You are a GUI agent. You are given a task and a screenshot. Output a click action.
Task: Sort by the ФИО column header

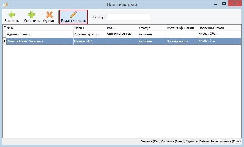pos(40,28)
